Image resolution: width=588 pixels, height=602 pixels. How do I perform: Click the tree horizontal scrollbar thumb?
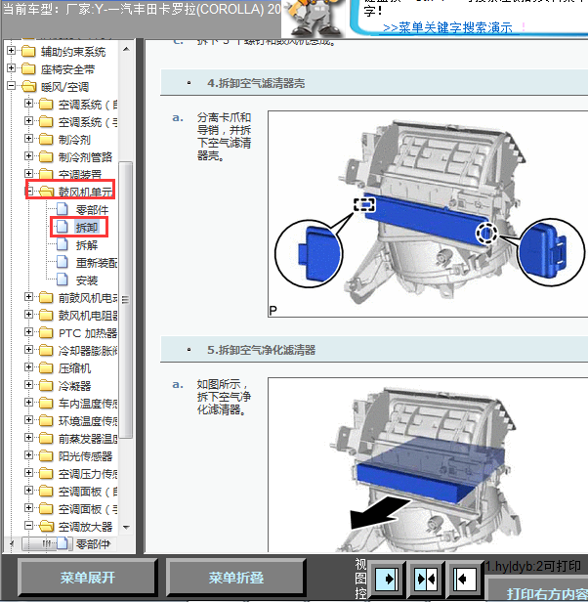pos(45,543)
